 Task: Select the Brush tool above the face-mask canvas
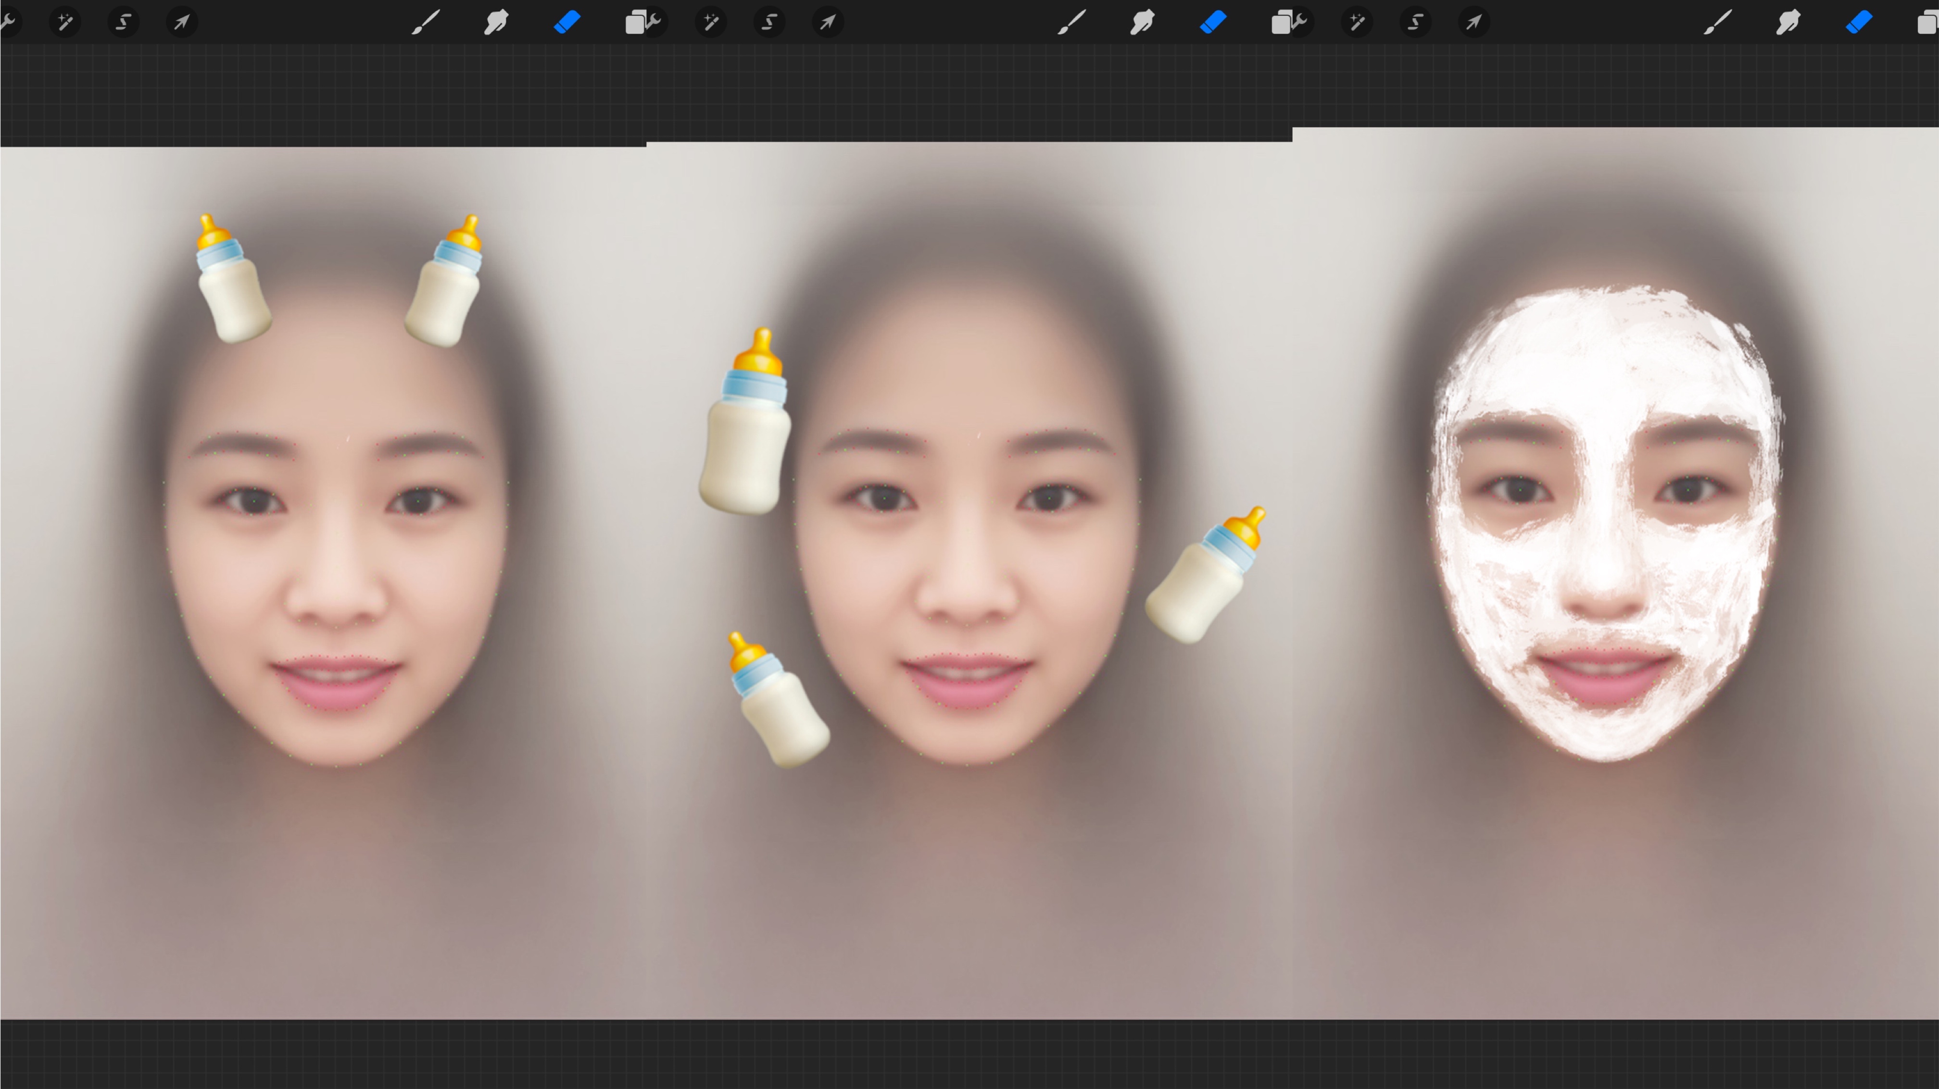point(1718,23)
